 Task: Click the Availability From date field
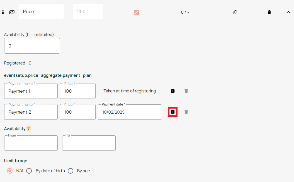(31, 143)
